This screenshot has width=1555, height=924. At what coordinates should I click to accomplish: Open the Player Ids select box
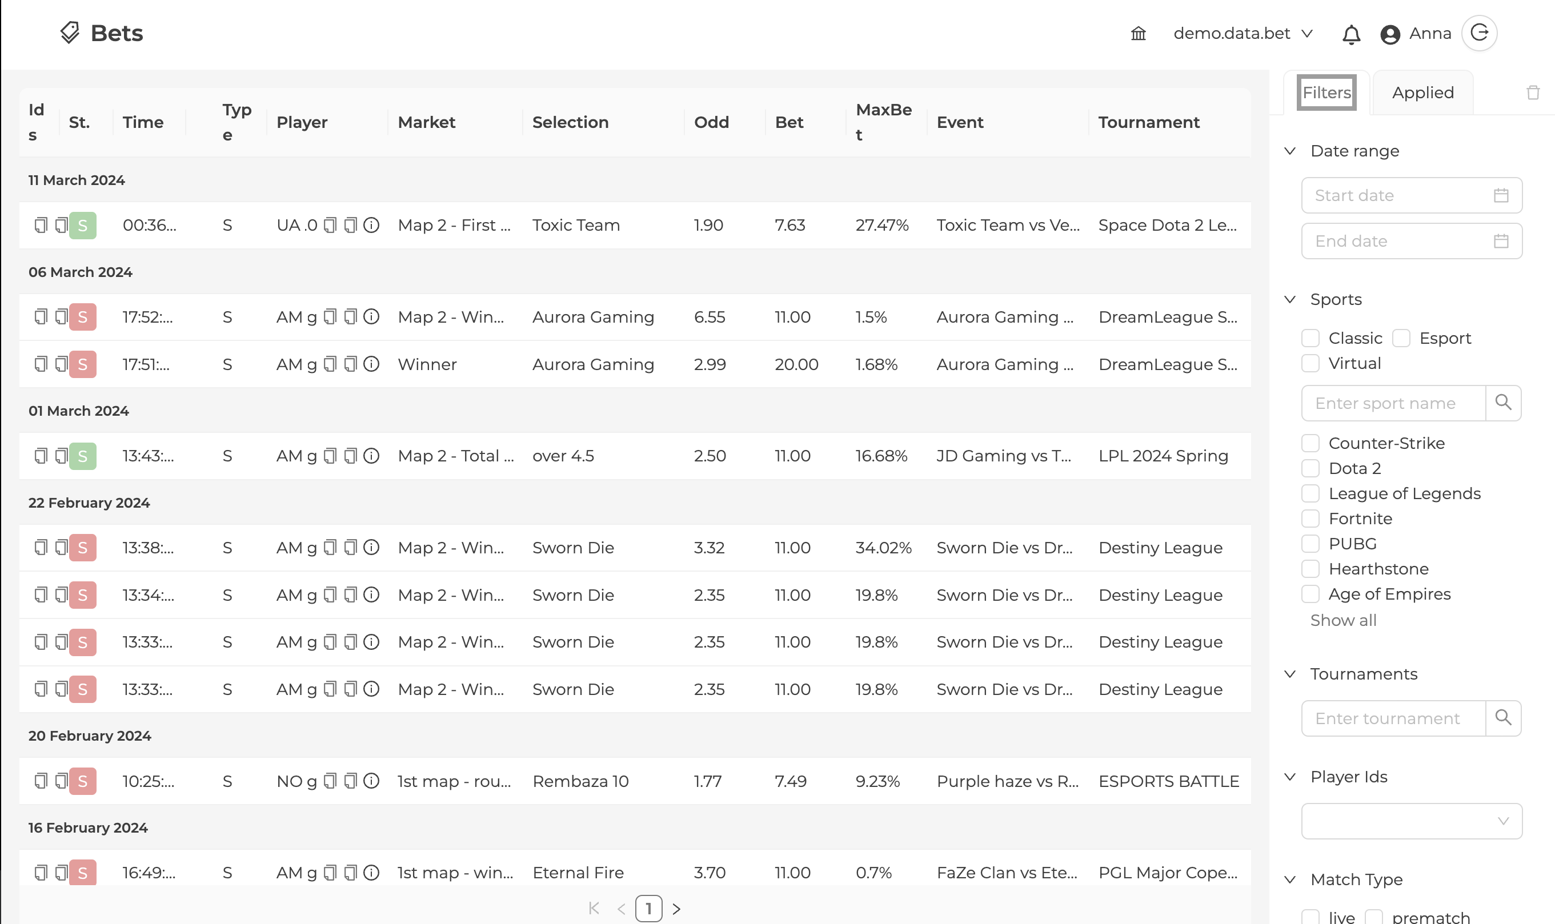(x=1411, y=821)
